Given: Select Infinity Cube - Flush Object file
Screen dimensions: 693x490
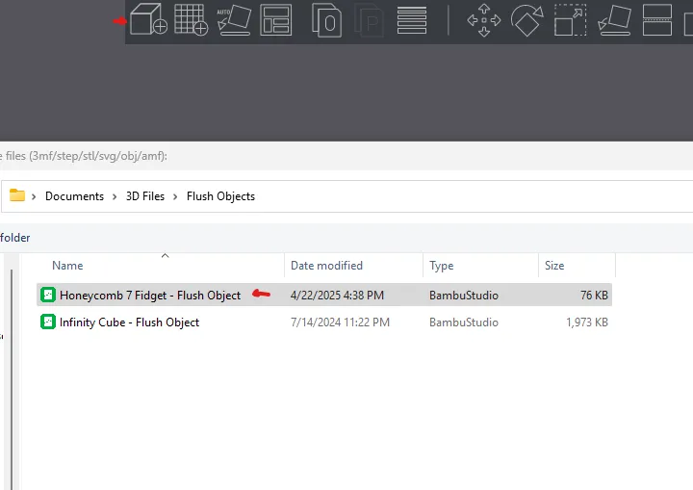Looking at the screenshot, I should tap(129, 322).
